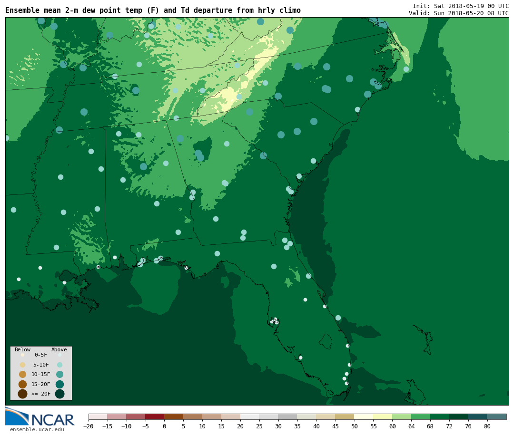Click the '72' colorbar tick label

coord(449,426)
